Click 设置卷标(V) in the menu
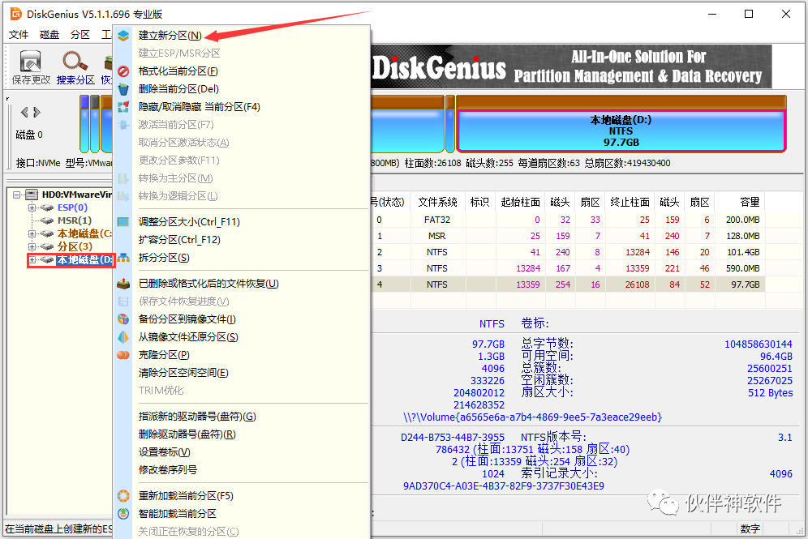This screenshot has width=808, height=539. pyautogui.click(x=165, y=453)
